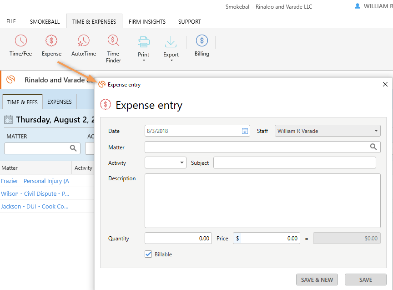This screenshot has width=393, height=290.
Task: Open the FIRM INSIGHTS tab
Action: tap(147, 21)
